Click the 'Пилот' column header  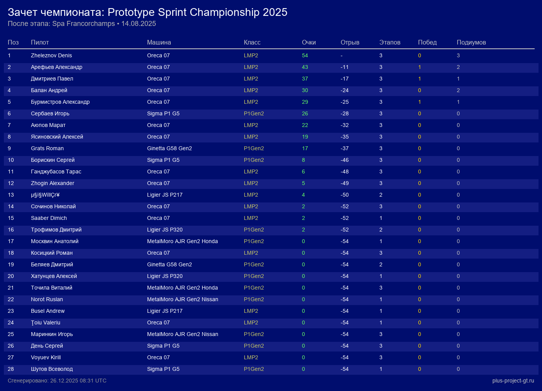point(40,43)
